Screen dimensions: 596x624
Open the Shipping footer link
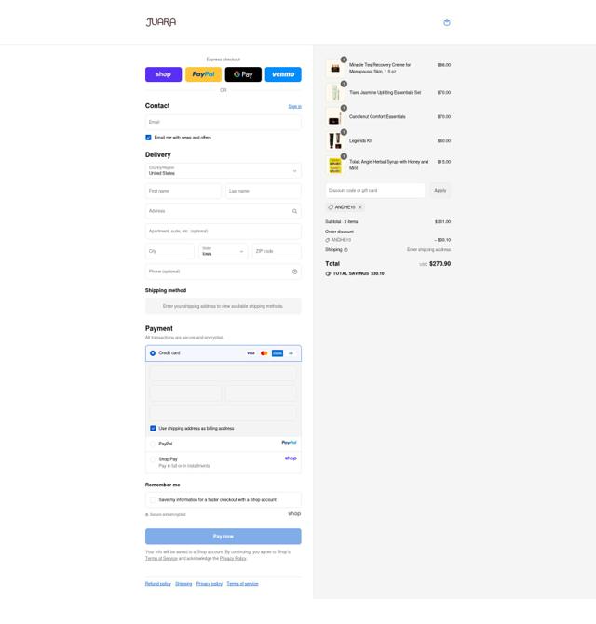[183, 584]
